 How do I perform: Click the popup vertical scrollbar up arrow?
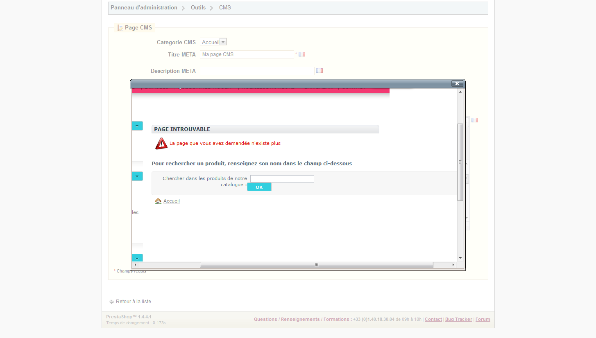pos(460,92)
